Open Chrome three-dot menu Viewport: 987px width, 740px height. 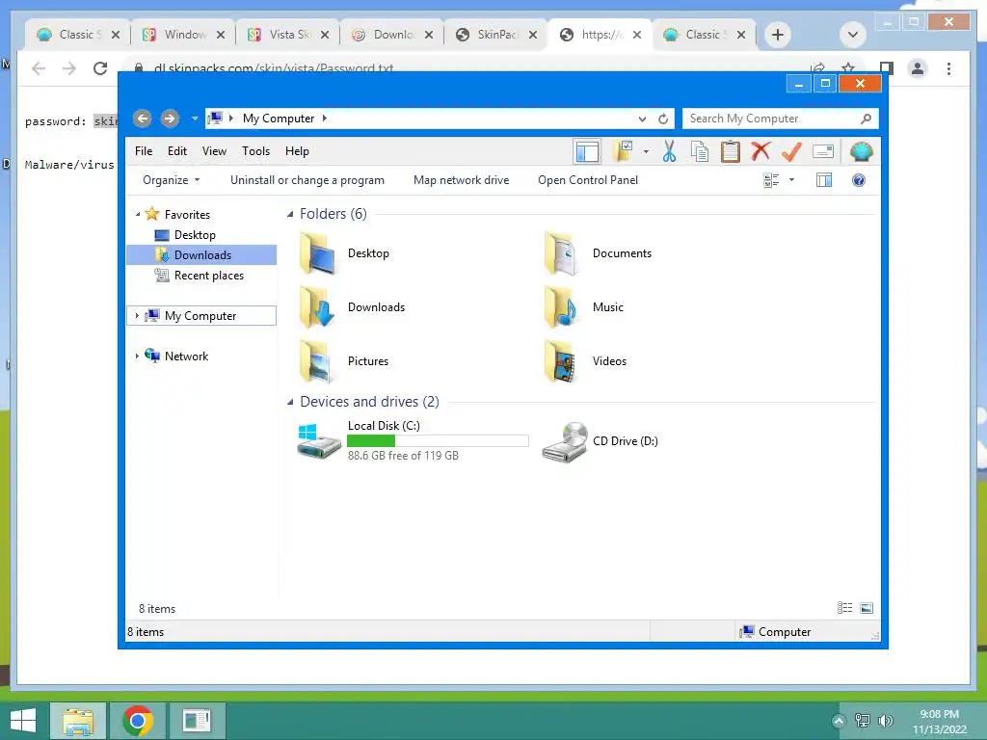coord(948,68)
